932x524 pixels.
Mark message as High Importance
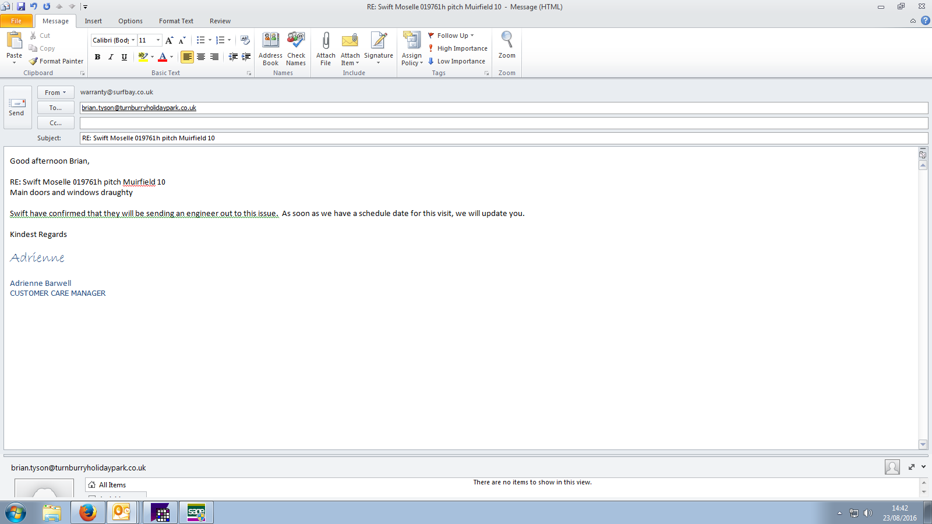(458, 48)
